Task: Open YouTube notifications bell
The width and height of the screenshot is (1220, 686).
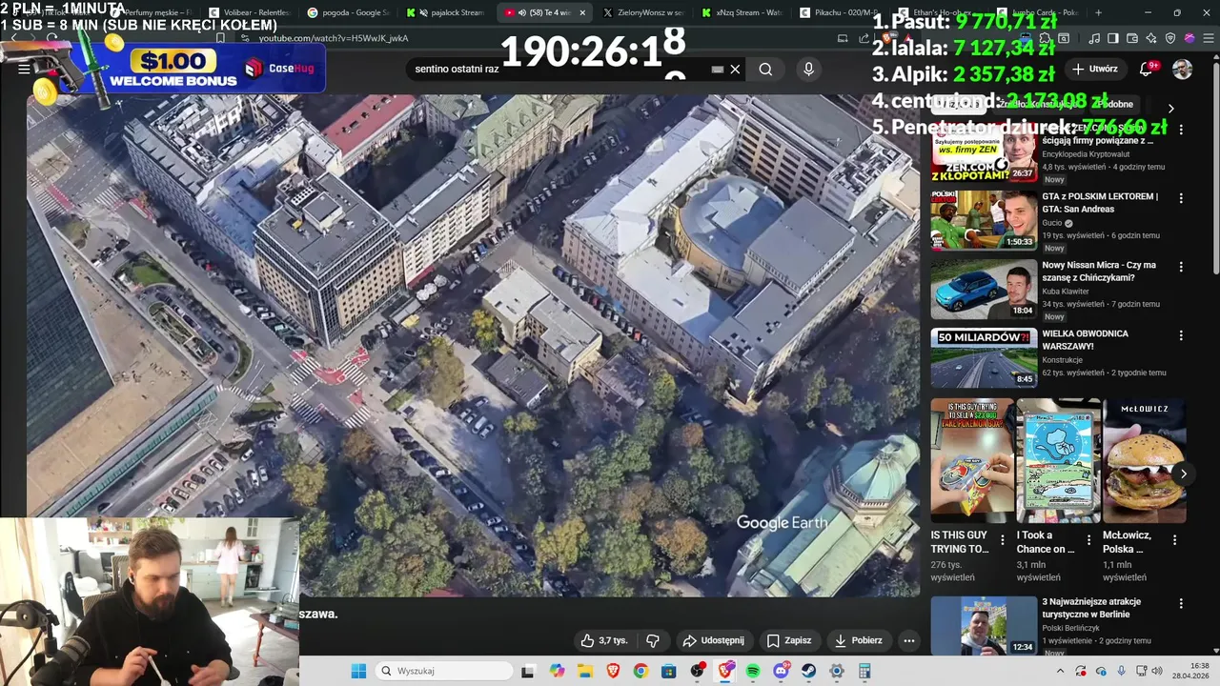Action: pyautogui.click(x=1148, y=69)
